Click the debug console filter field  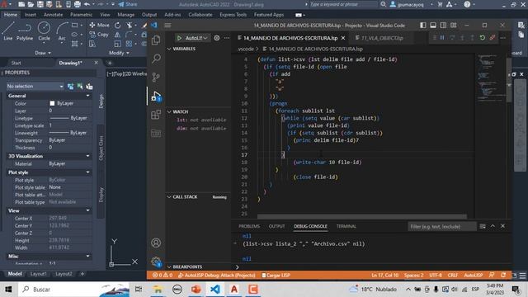pos(442,226)
